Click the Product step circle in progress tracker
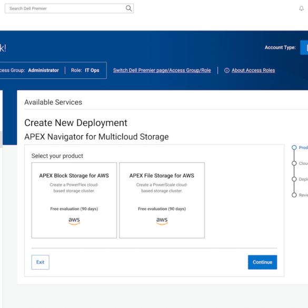308x308 pixels. (294, 147)
